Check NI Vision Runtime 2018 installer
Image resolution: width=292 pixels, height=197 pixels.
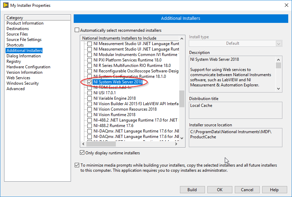[89, 115]
